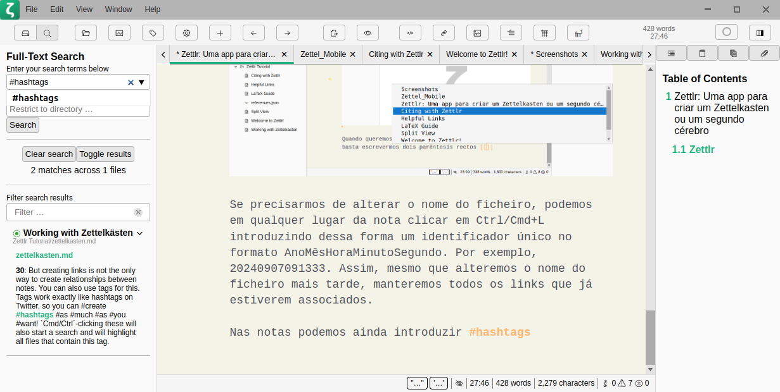Show Table of Contents sidebar tab
780x392 pixels.
(671, 53)
